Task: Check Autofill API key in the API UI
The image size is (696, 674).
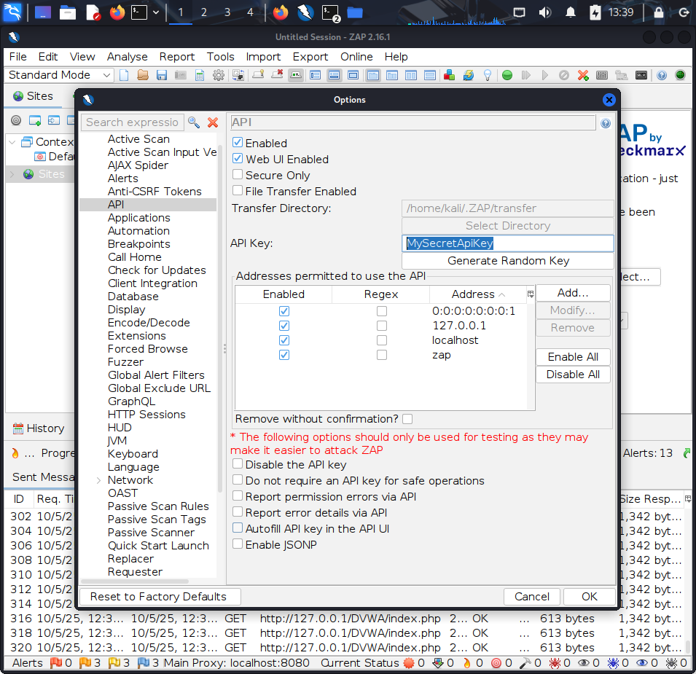Action: click(238, 528)
